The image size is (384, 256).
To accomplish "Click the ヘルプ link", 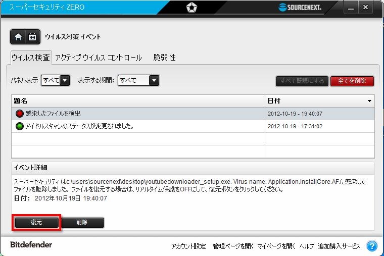I will pos(307,246).
